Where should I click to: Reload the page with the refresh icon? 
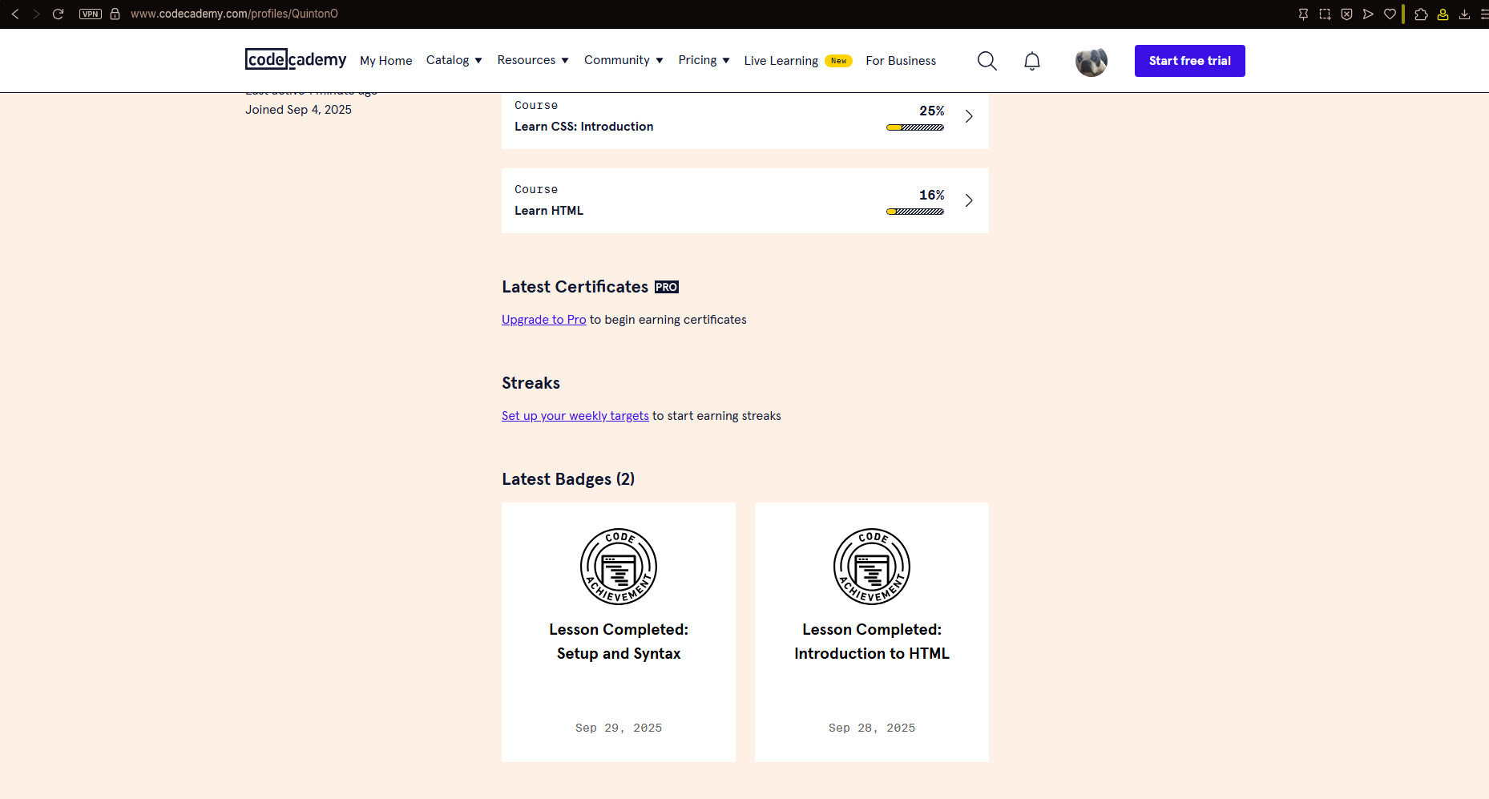pyautogui.click(x=58, y=14)
